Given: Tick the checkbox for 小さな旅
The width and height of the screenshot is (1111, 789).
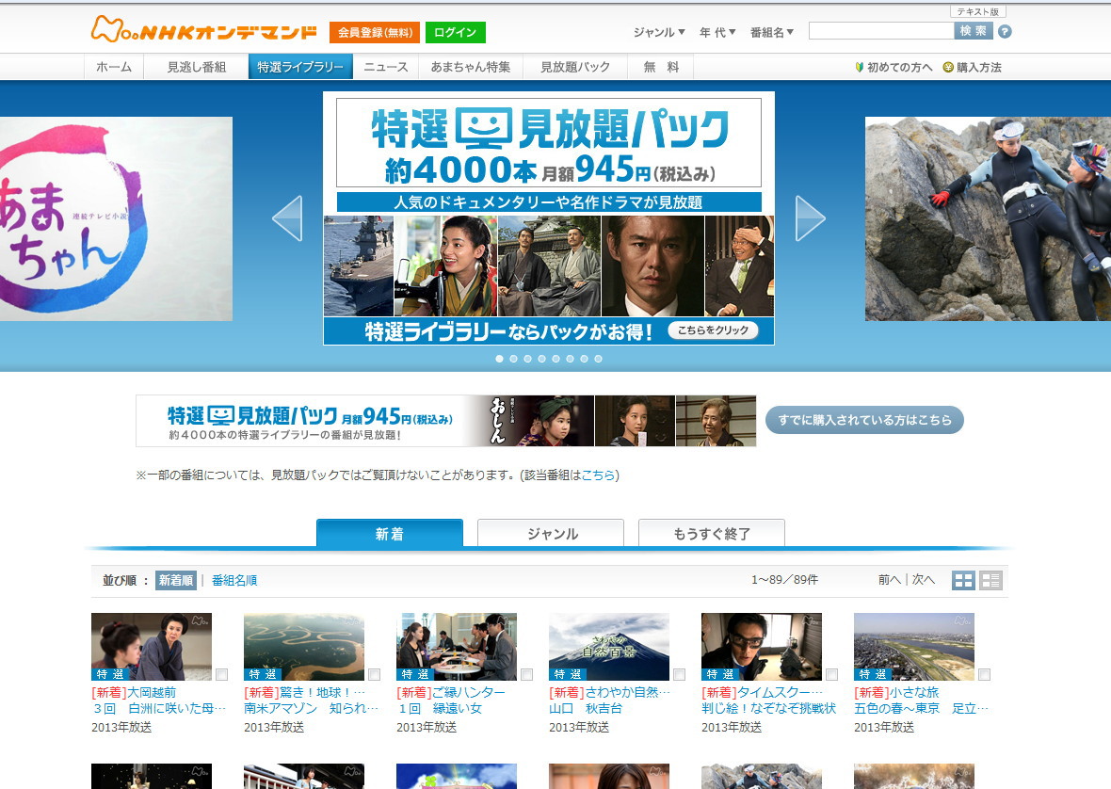Looking at the screenshot, I should [x=984, y=674].
